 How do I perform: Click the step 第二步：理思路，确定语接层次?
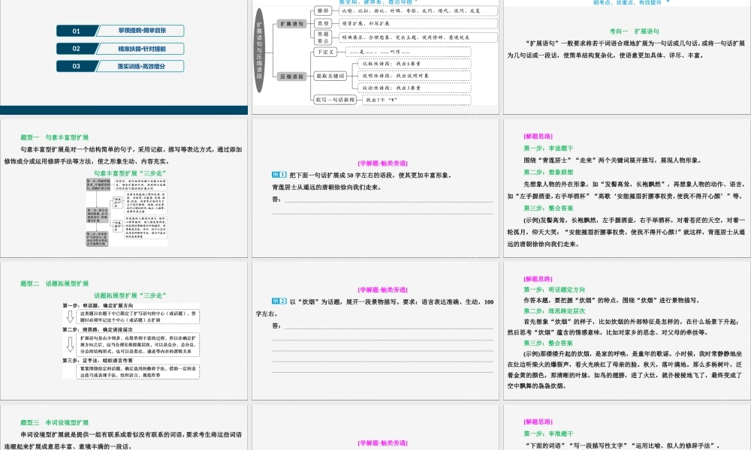tap(98, 329)
